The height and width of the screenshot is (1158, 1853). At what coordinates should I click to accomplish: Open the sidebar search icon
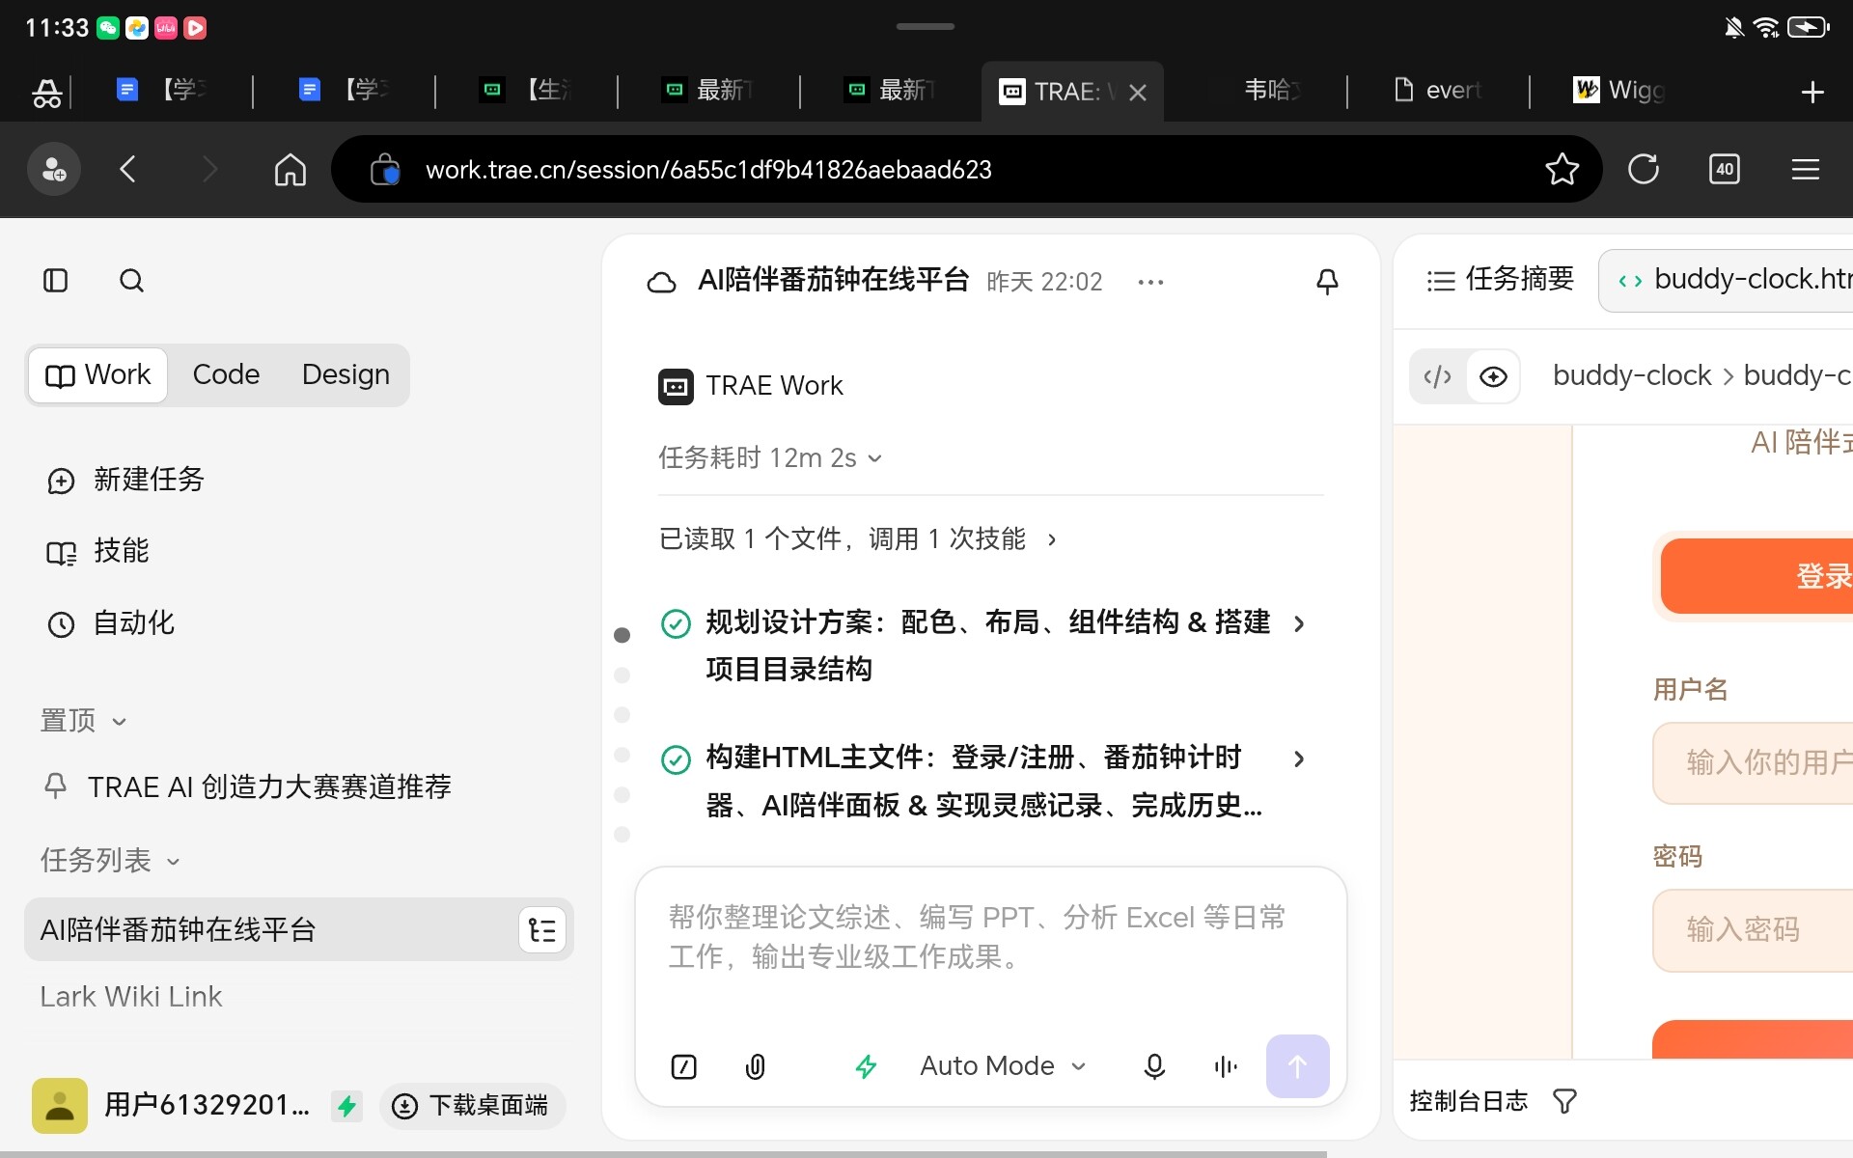point(131,281)
